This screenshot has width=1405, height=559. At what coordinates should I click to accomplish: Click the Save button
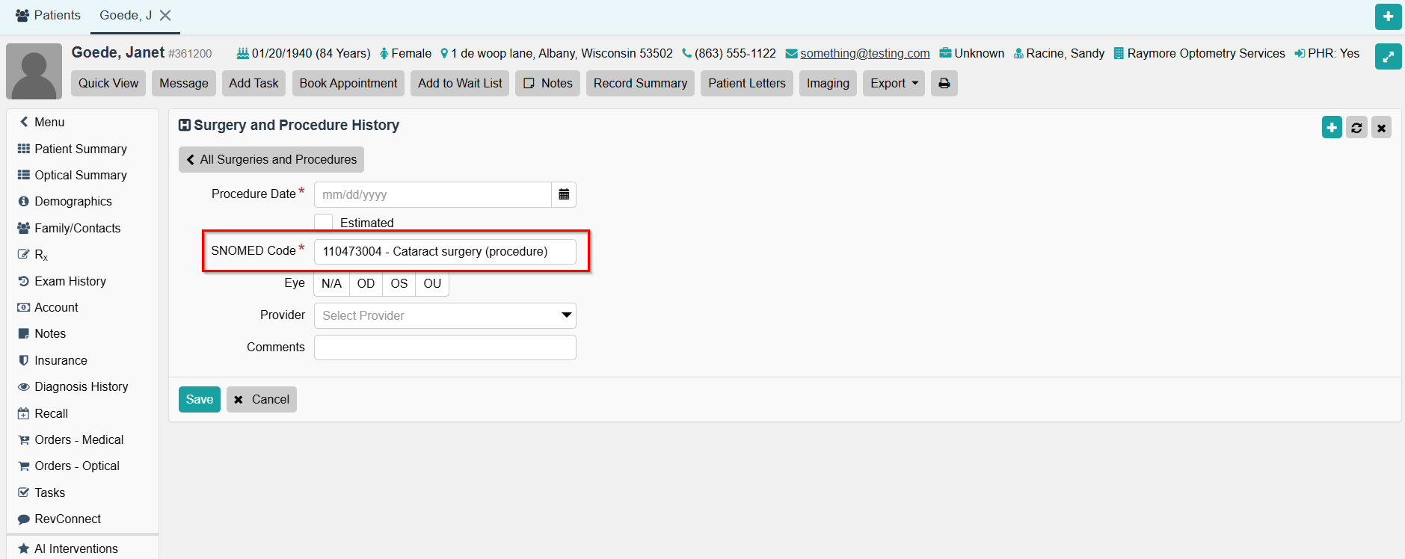pos(199,400)
